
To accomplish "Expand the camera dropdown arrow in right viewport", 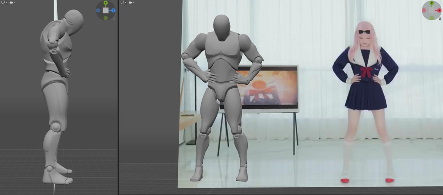I will point(134,3).
